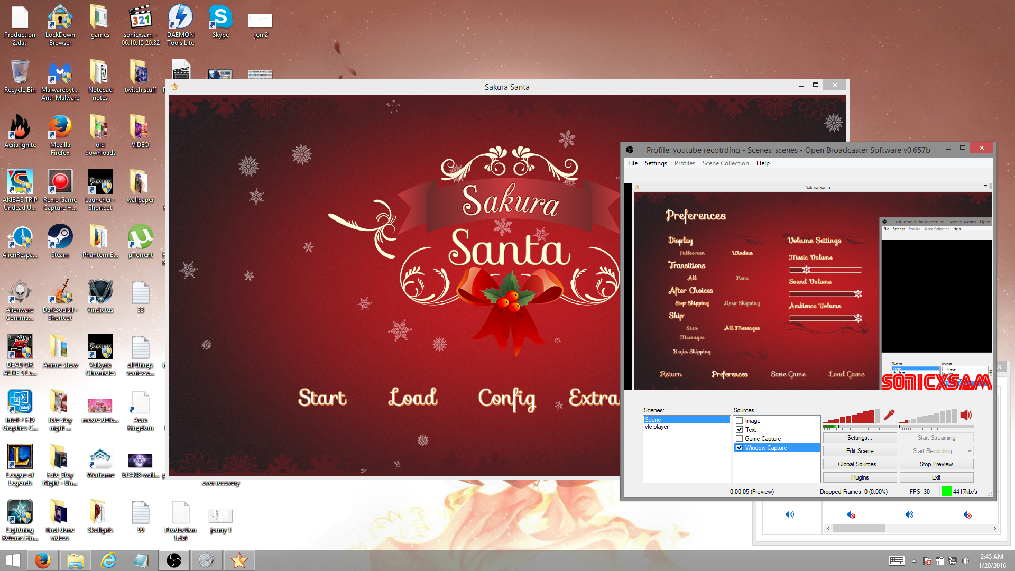Screen dimensions: 1015x571
Task: Open the Scene Collection menu
Action: pyautogui.click(x=725, y=163)
